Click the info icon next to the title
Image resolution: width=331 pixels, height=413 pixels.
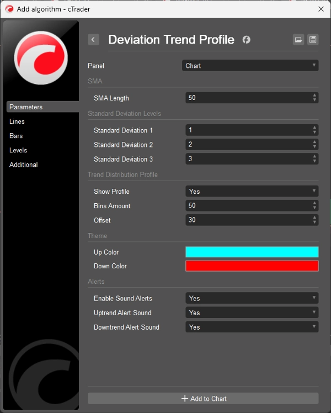247,40
